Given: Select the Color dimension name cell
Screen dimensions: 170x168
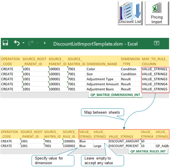Looking at the screenshot, I should [x=103, y=69].
